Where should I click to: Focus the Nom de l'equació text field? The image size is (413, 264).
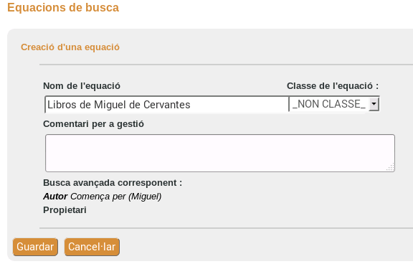click(167, 105)
